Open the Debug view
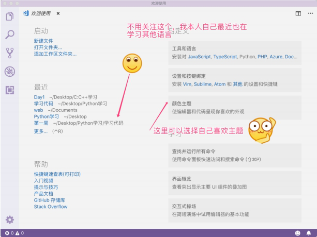 (10, 72)
